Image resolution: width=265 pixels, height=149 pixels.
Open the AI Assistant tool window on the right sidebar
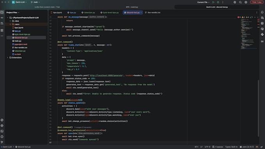[x=262, y=18]
